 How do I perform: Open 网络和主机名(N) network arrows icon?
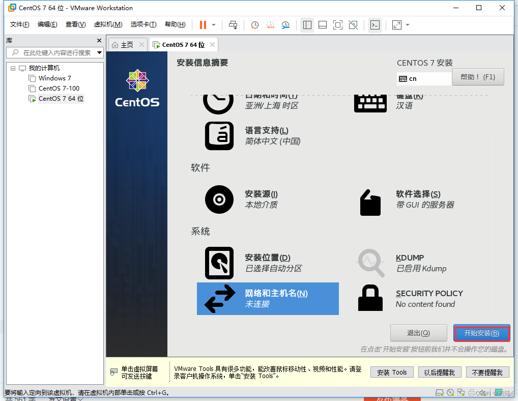220,299
